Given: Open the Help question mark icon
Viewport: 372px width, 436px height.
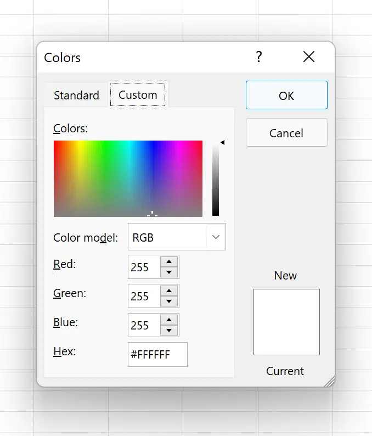Looking at the screenshot, I should click(258, 57).
